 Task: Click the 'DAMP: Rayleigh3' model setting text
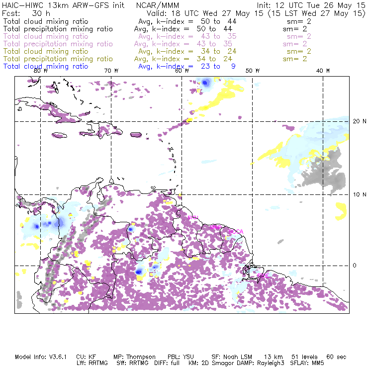[x=261, y=363]
